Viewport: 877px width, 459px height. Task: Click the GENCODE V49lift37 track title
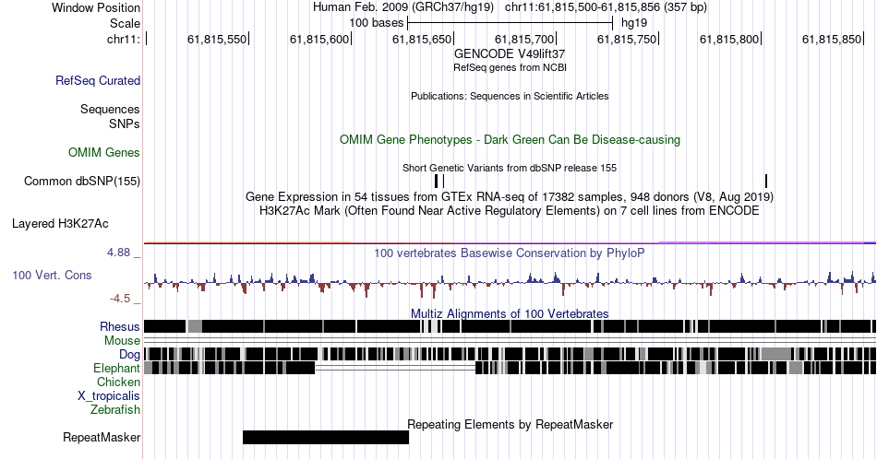tap(510, 53)
